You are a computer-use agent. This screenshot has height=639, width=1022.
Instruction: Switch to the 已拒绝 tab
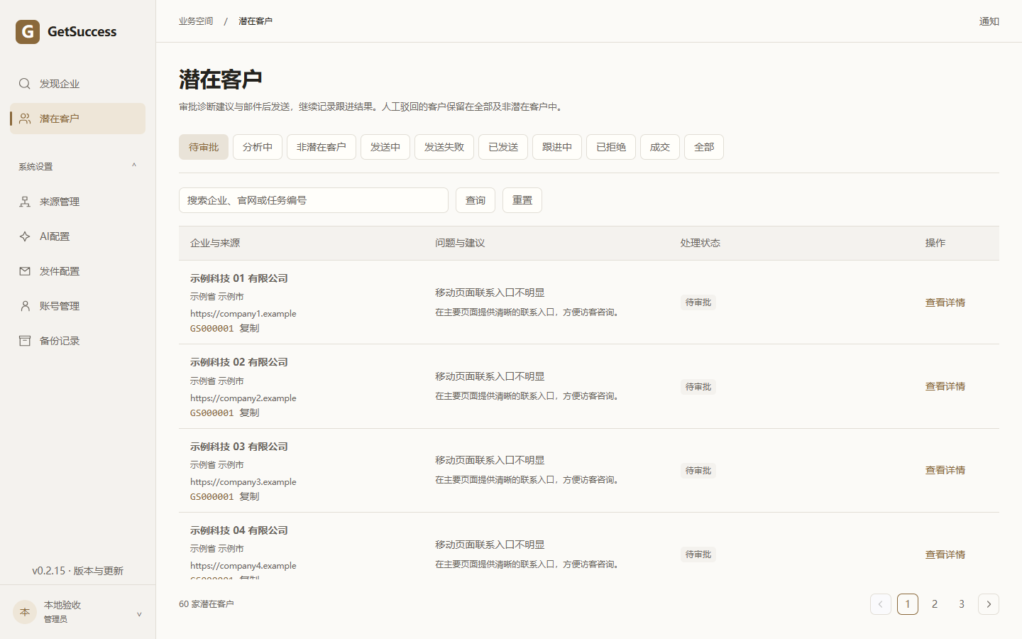click(x=611, y=147)
